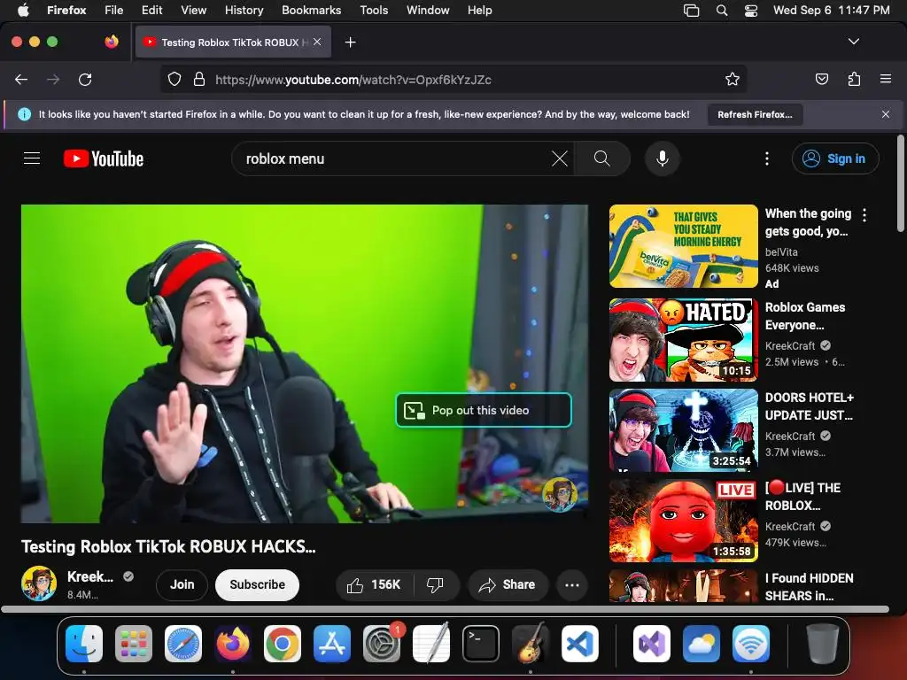Open the YouTube hamburger guide menu
Screen dimensions: 907x680
32,158
